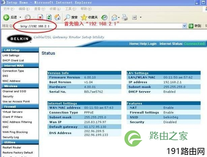Open MAC Address under Internet WAN
This screenshot has height=157, width=207.
tap(11, 81)
